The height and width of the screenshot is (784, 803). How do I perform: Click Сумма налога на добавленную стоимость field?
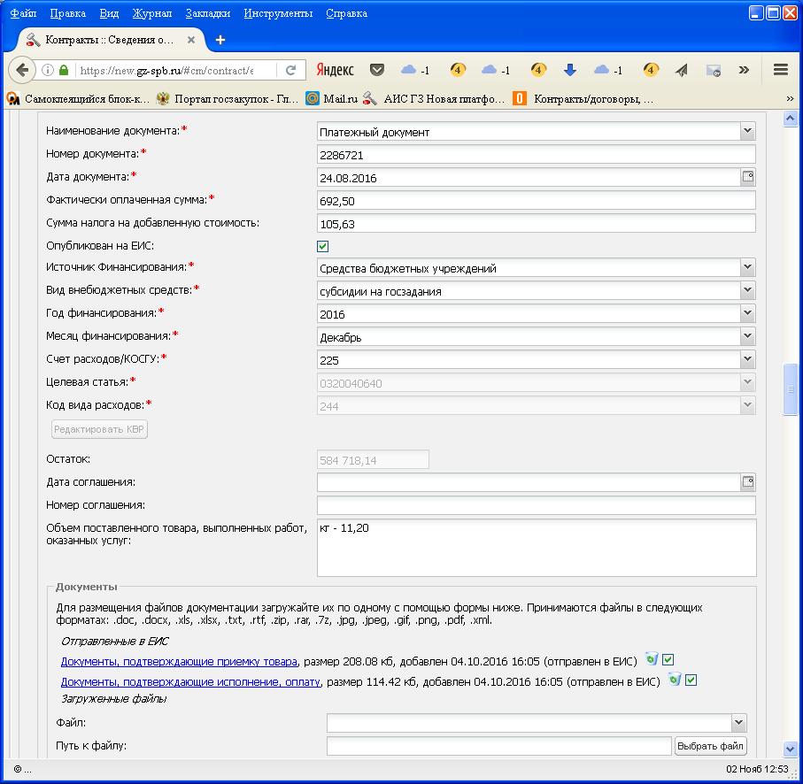(537, 224)
